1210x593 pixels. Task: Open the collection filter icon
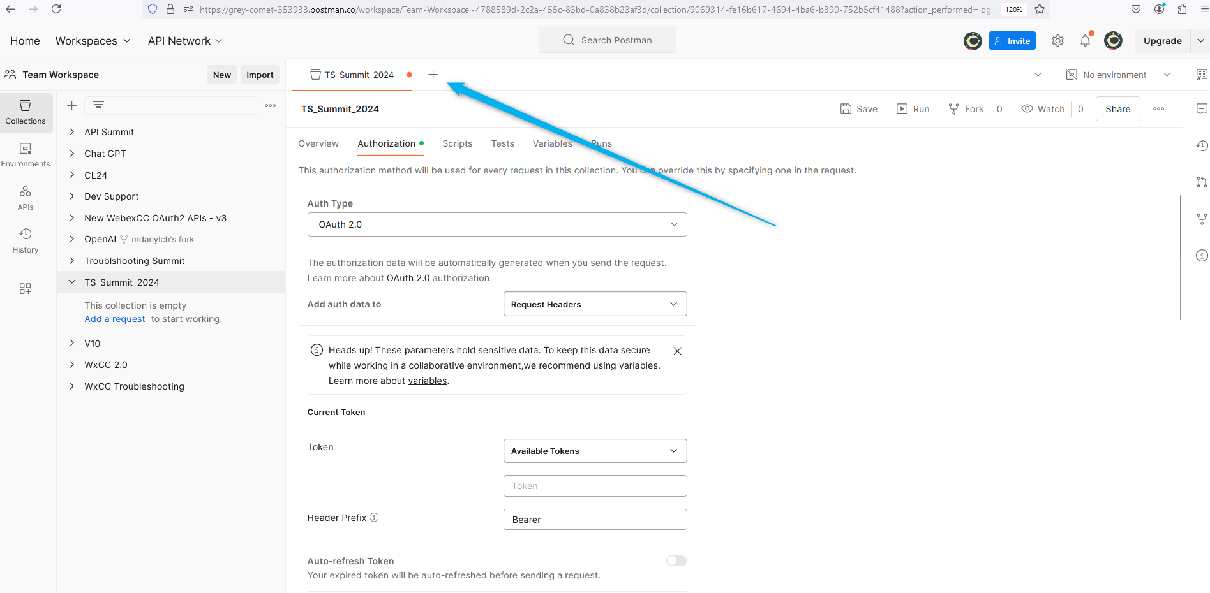point(98,106)
